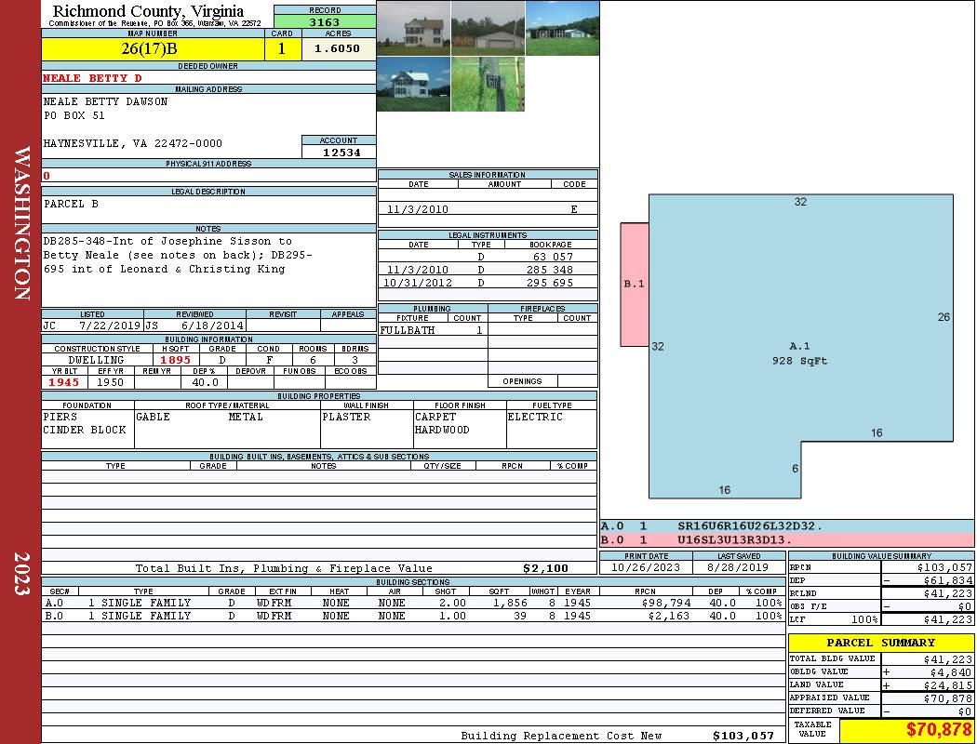Select sketch code row A.0 SR16U6R16U26L32D32
Screen dimensions: 977x744
[x=787, y=526]
